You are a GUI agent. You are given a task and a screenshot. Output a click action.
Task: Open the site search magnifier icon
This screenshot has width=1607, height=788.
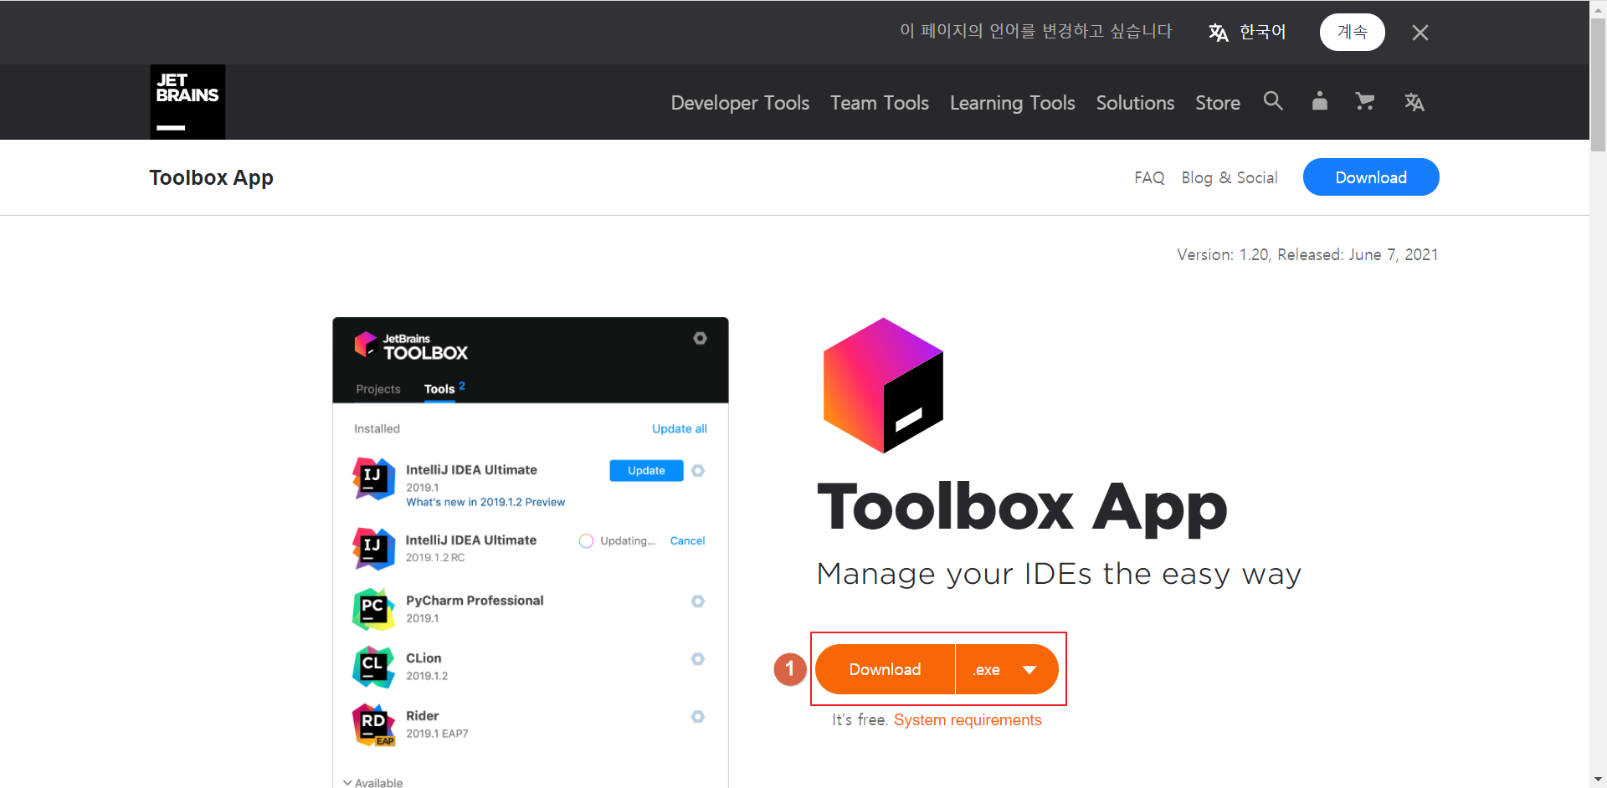coord(1273,101)
